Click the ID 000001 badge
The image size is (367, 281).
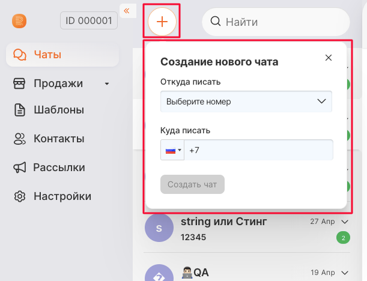tap(89, 21)
